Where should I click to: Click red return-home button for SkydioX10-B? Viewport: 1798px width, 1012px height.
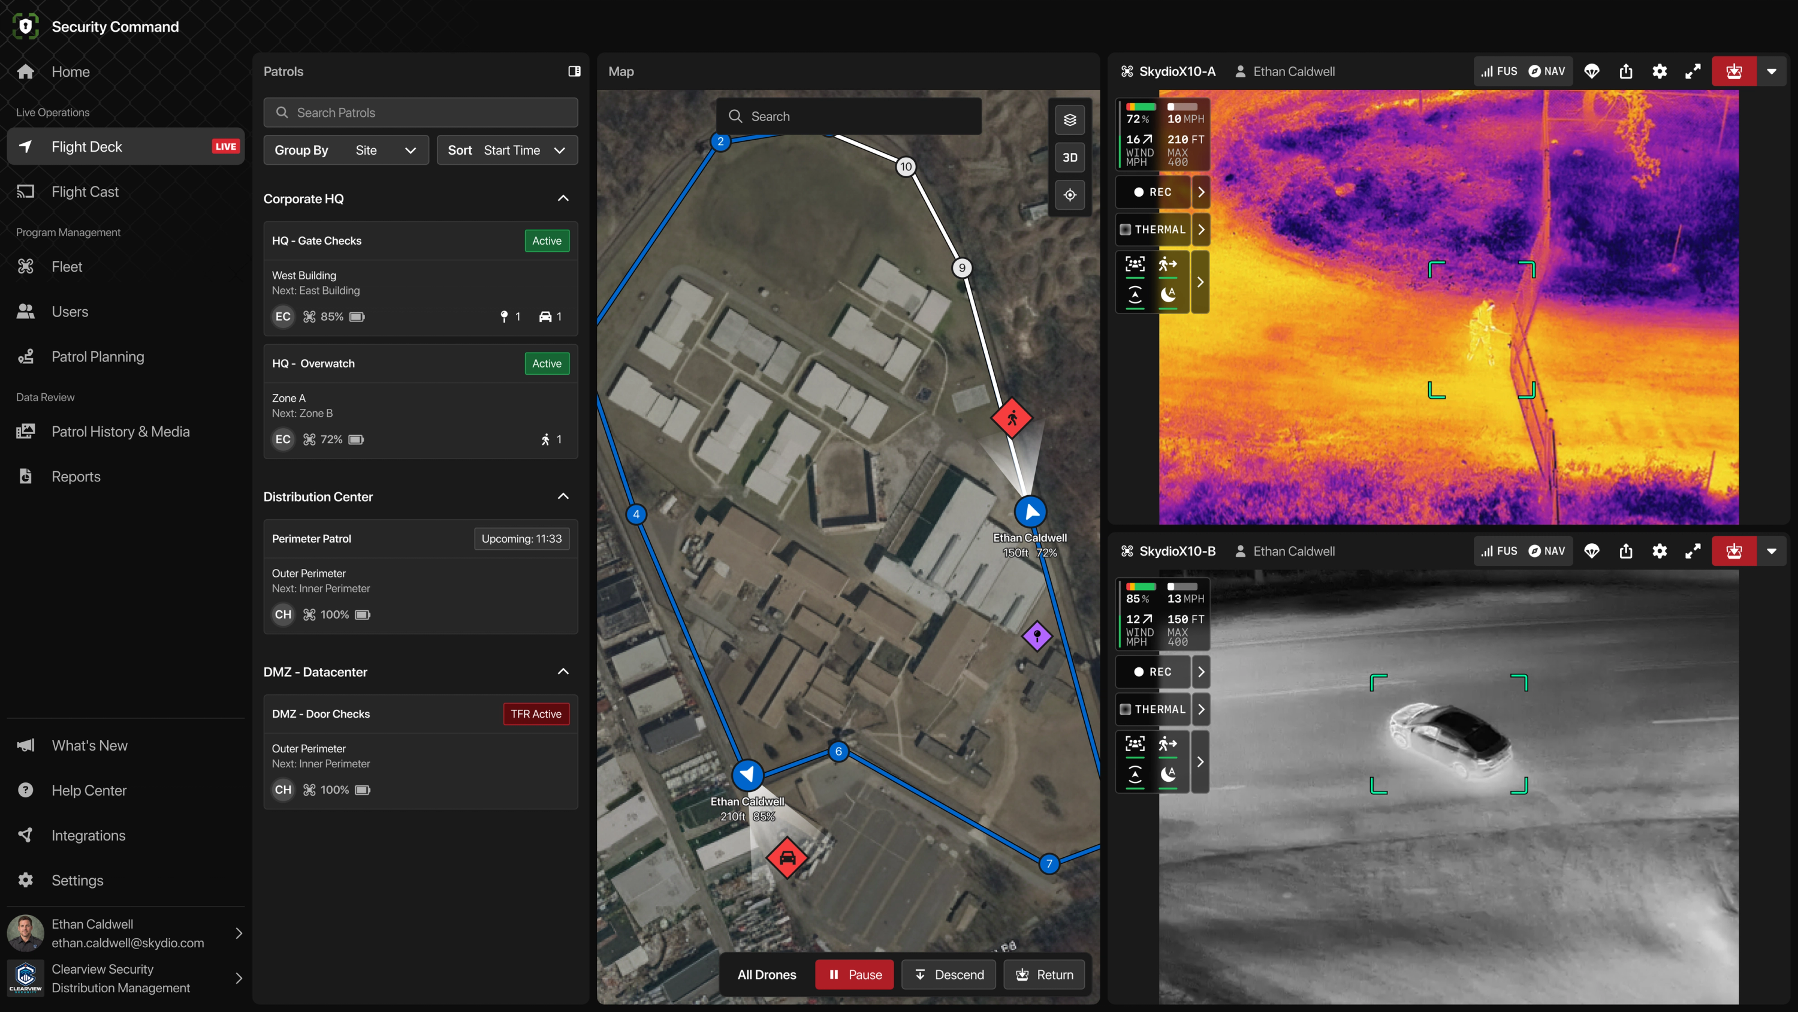click(1734, 551)
